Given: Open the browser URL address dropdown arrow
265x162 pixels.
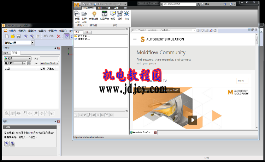Looking at the screenshot, I should click(x=194, y=30).
